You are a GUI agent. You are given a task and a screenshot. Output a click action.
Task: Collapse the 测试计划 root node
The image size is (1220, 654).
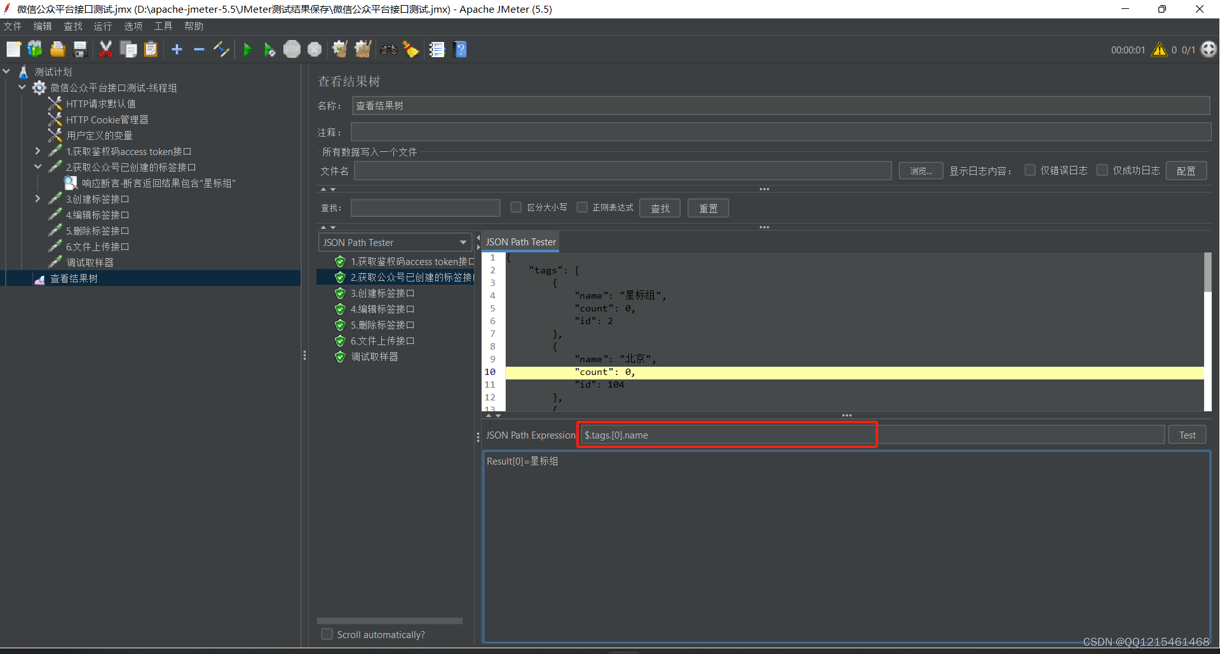pyautogui.click(x=7, y=72)
